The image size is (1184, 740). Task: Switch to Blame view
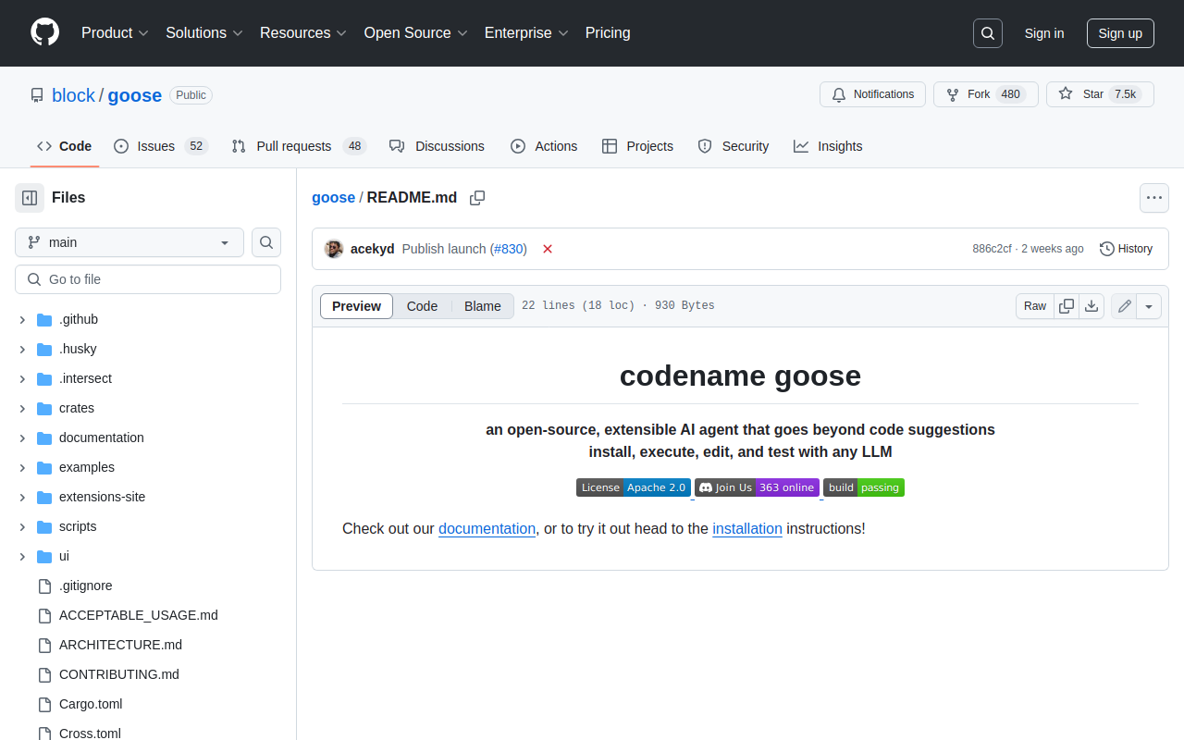click(x=482, y=306)
